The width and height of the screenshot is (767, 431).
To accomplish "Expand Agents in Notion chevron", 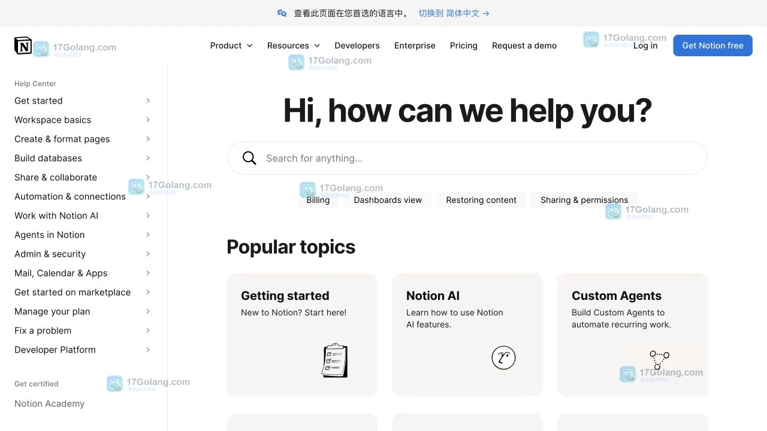I will coord(148,235).
